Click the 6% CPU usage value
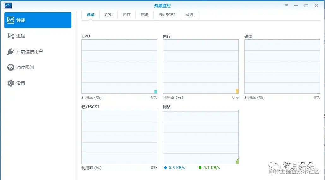Viewport: 325px width, 180px height. coord(154,97)
